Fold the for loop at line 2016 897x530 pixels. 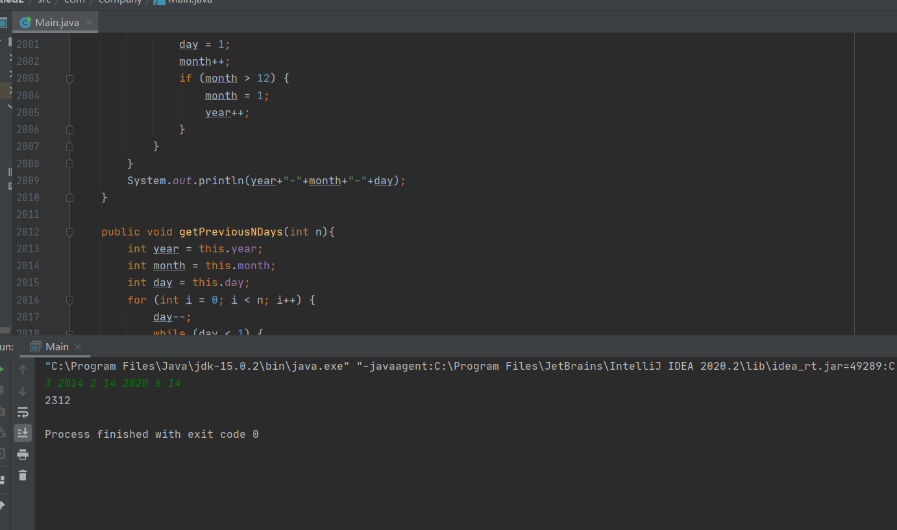point(69,300)
